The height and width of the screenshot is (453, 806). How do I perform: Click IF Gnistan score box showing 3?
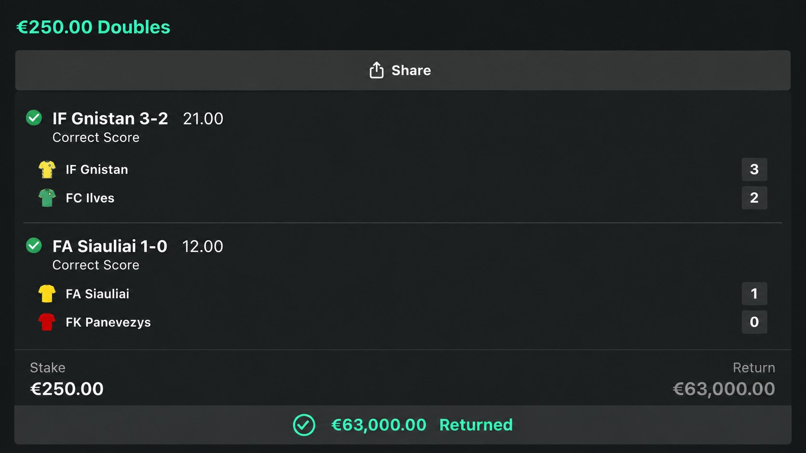click(754, 169)
